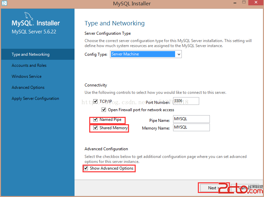Disable Show Advanced Options checkbox
The height and width of the screenshot is (197, 264).
click(x=86, y=168)
